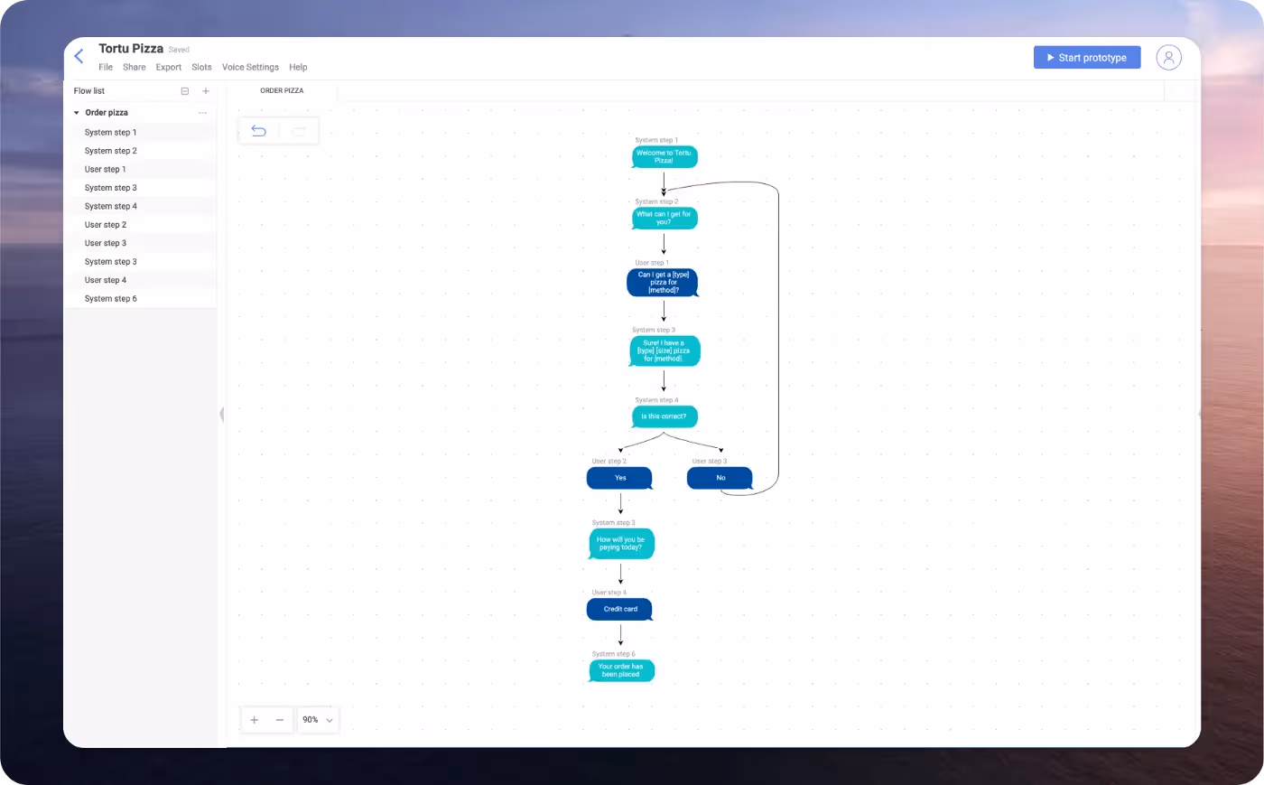1264x785 pixels.
Task: Select the ORDER PIZZA canvas tab
Action: coord(282,90)
